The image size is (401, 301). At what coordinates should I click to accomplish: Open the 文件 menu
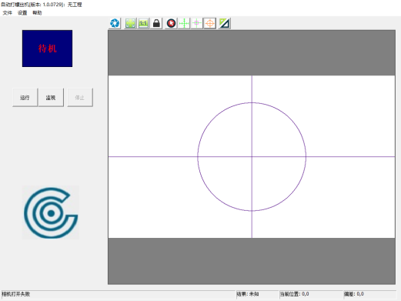(7, 13)
